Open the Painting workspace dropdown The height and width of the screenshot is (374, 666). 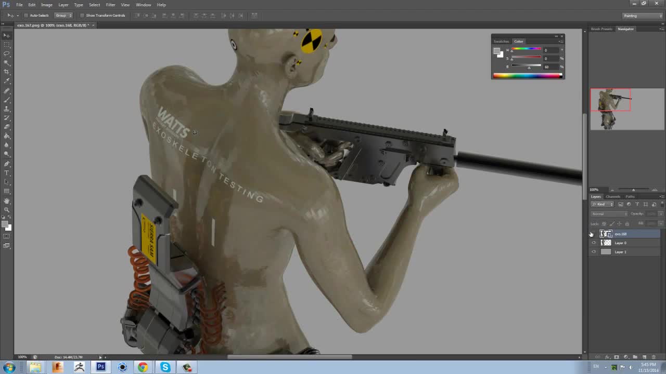(x=643, y=16)
